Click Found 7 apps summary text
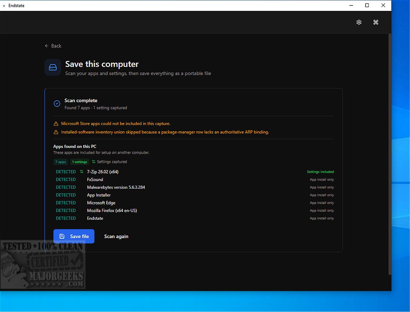This screenshot has height=312, width=410. pos(96,108)
